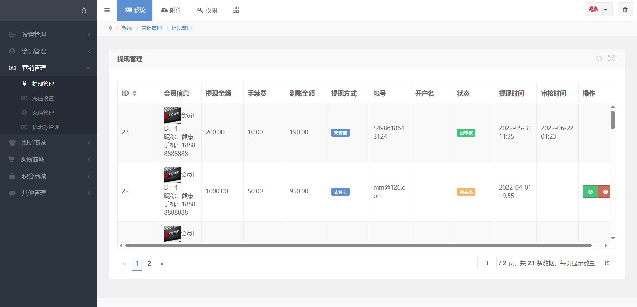Click the horizontal table scrollbar

click(x=358, y=246)
